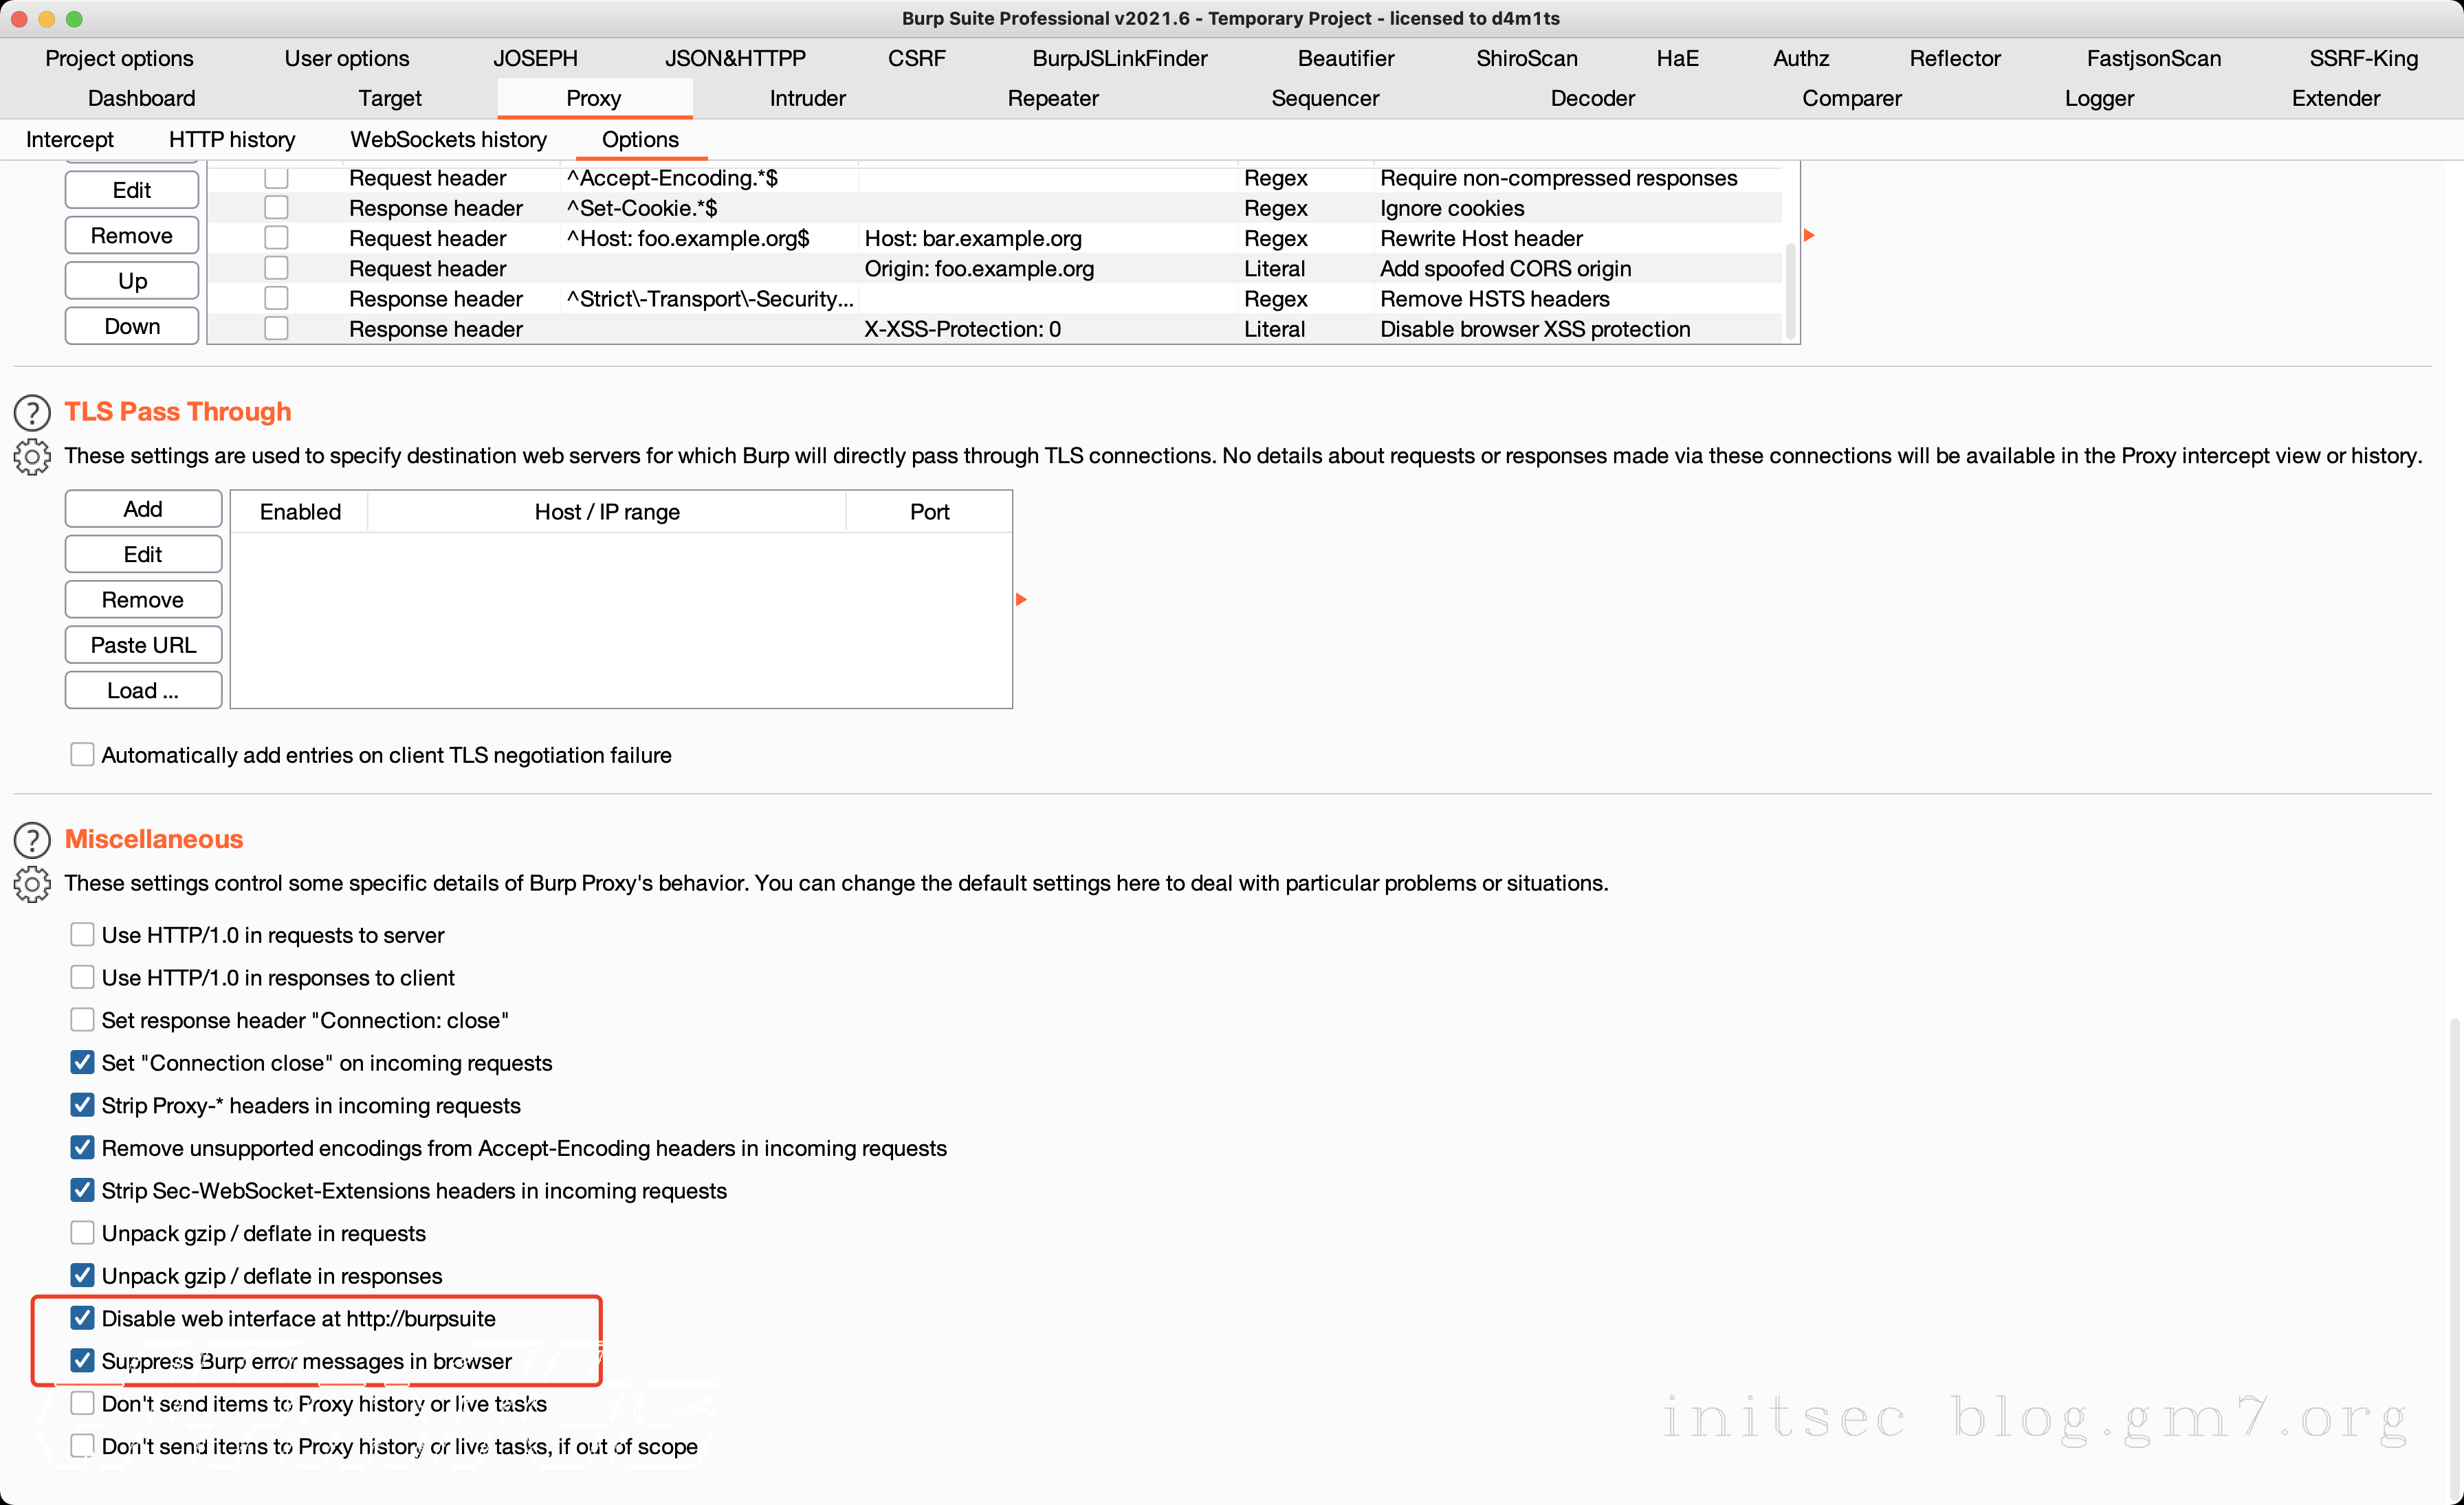Sort TLS table by Host / IP range header
This screenshot has width=2464, height=1505.
[606, 512]
